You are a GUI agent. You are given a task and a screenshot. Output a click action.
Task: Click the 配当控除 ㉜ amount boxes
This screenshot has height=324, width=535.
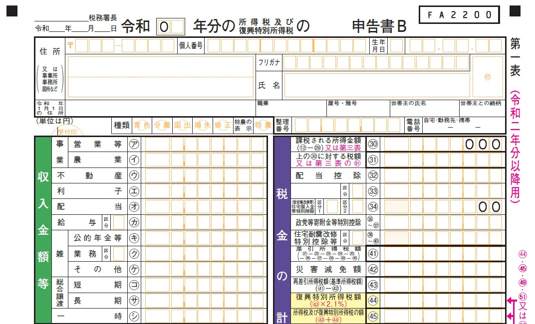[x=443, y=175]
